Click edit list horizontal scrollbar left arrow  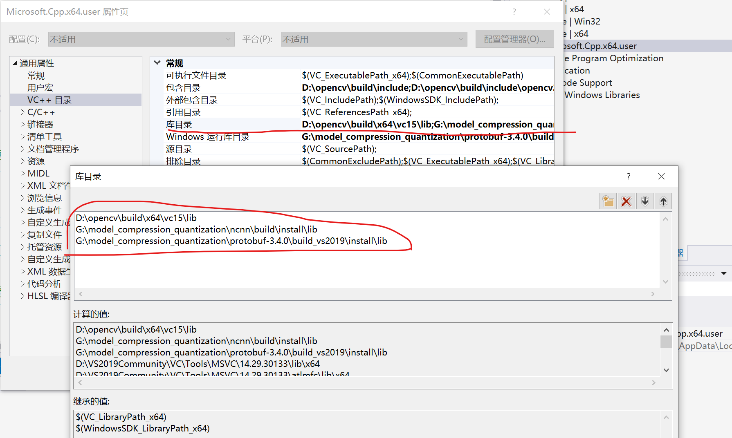pyautogui.click(x=81, y=294)
